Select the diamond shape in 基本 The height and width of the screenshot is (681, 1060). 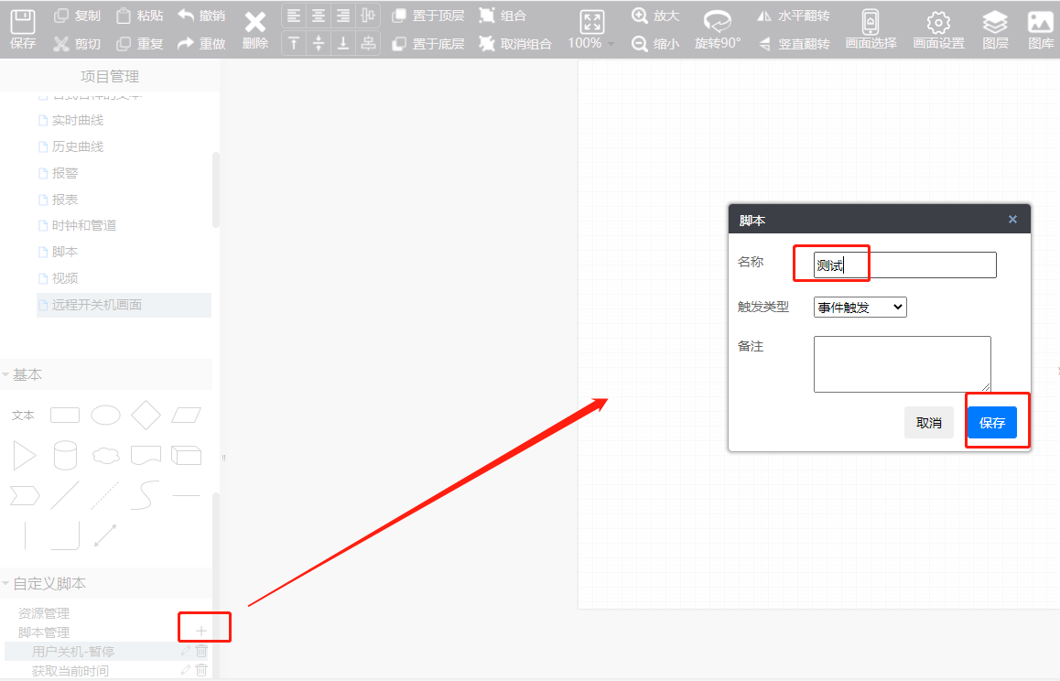146,415
